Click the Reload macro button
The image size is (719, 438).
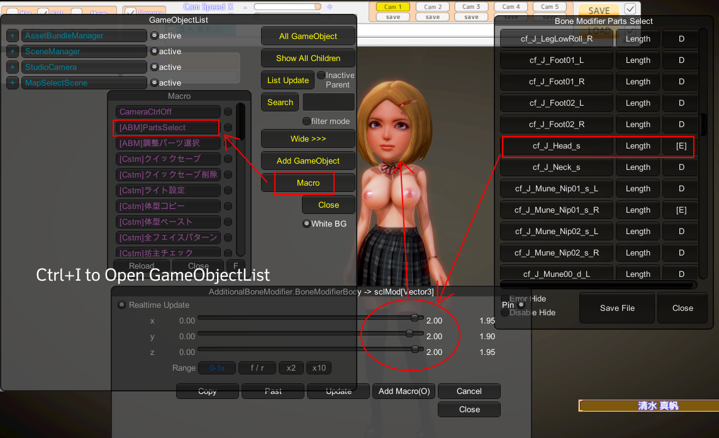tap(142, 266)
